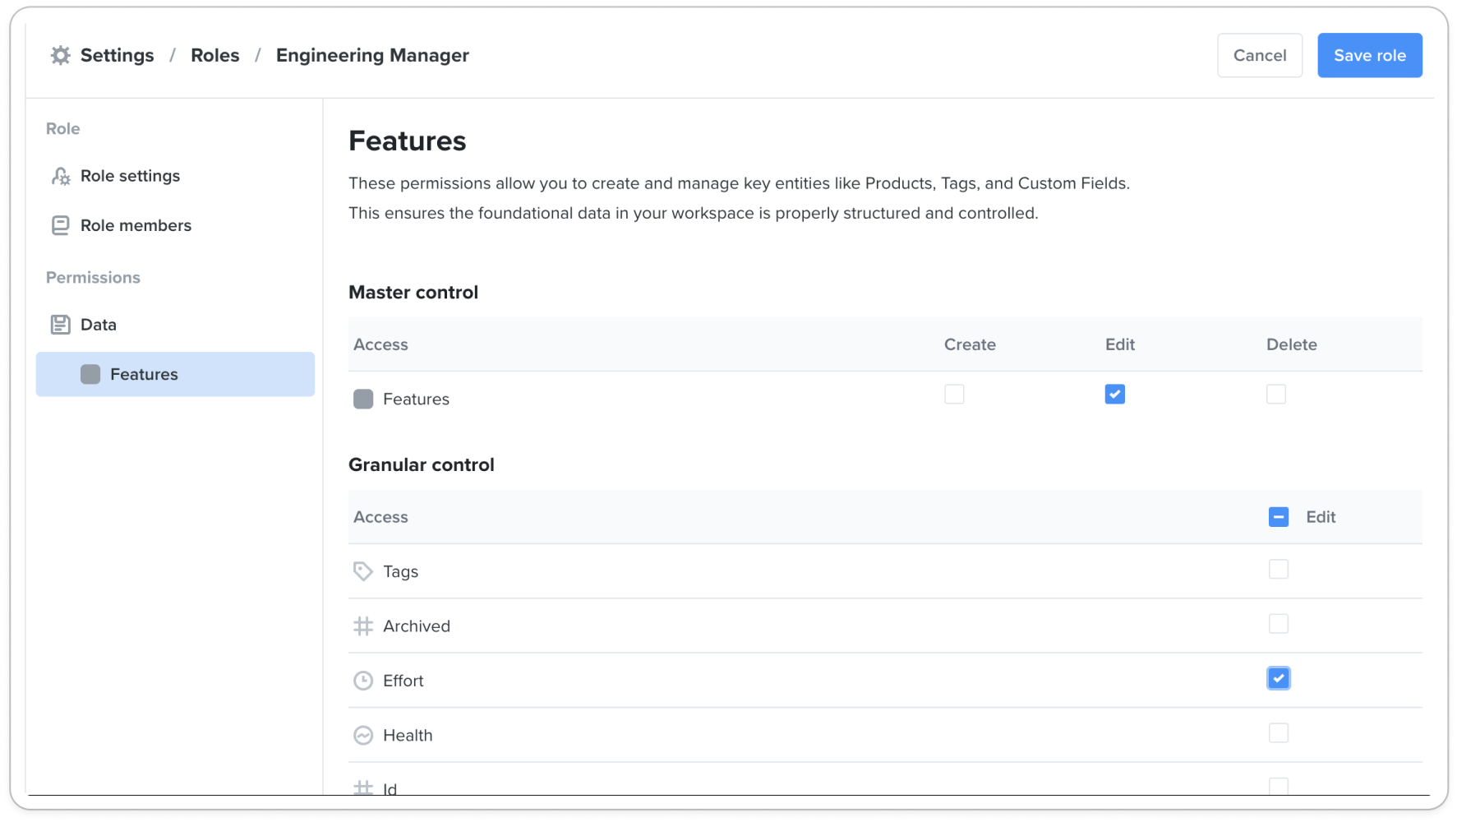Go to Roles in the breadcrumb
The image size is (1457, 822).
215,55
